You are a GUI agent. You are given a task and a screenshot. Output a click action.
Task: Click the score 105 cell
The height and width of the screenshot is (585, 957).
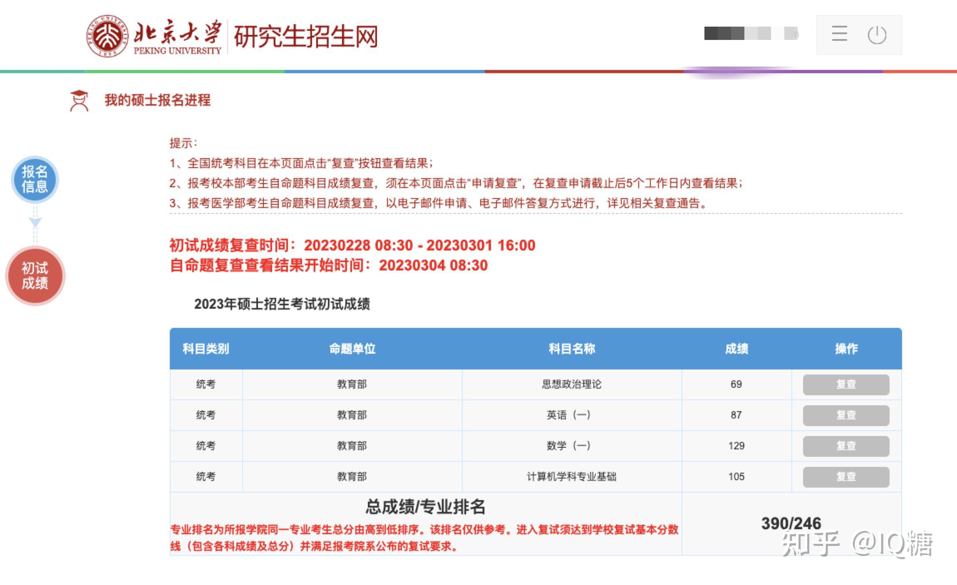click(736, 476)
